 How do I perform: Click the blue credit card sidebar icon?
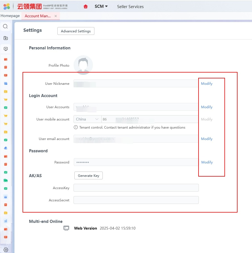6,83
